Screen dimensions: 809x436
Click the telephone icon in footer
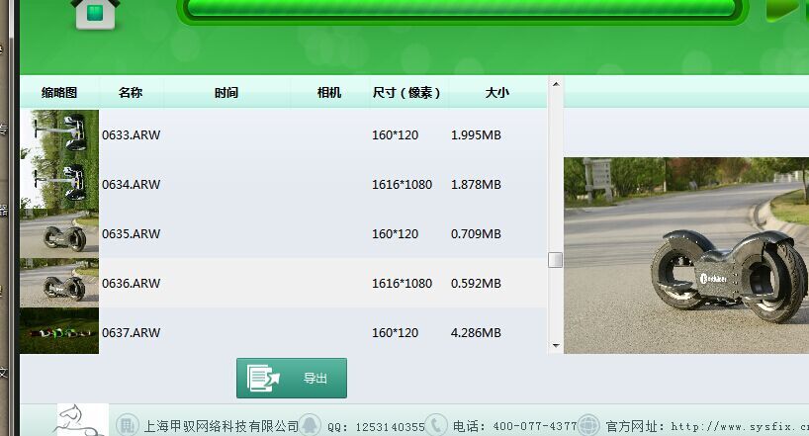tap(437, 425)
